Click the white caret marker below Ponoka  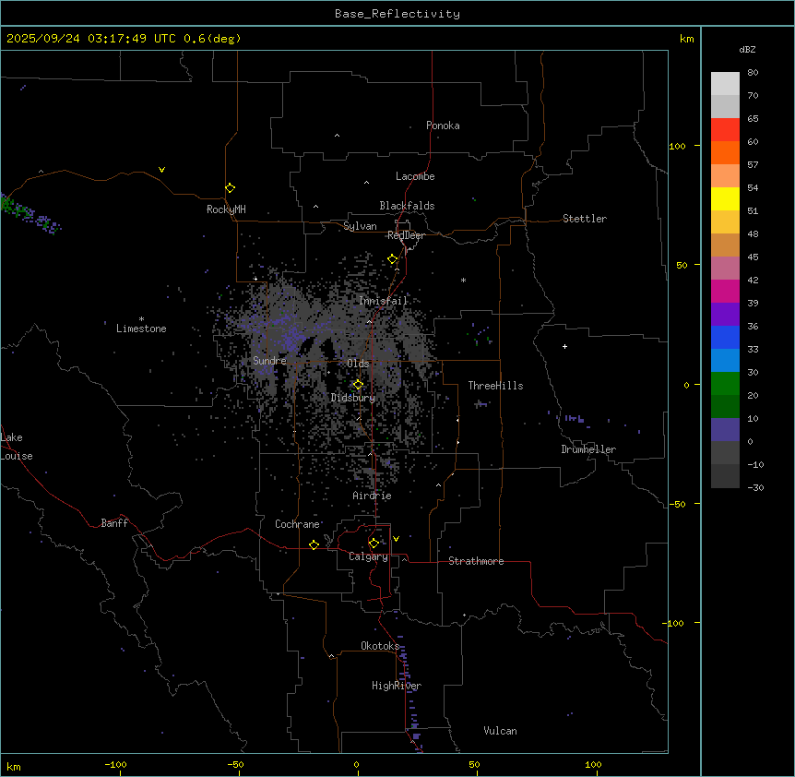click(337, 136)
